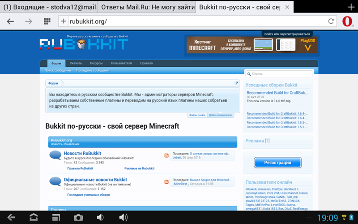Open RSS feed for Новости RuBukkit
358x224 pixels.
tap(166, 155)
